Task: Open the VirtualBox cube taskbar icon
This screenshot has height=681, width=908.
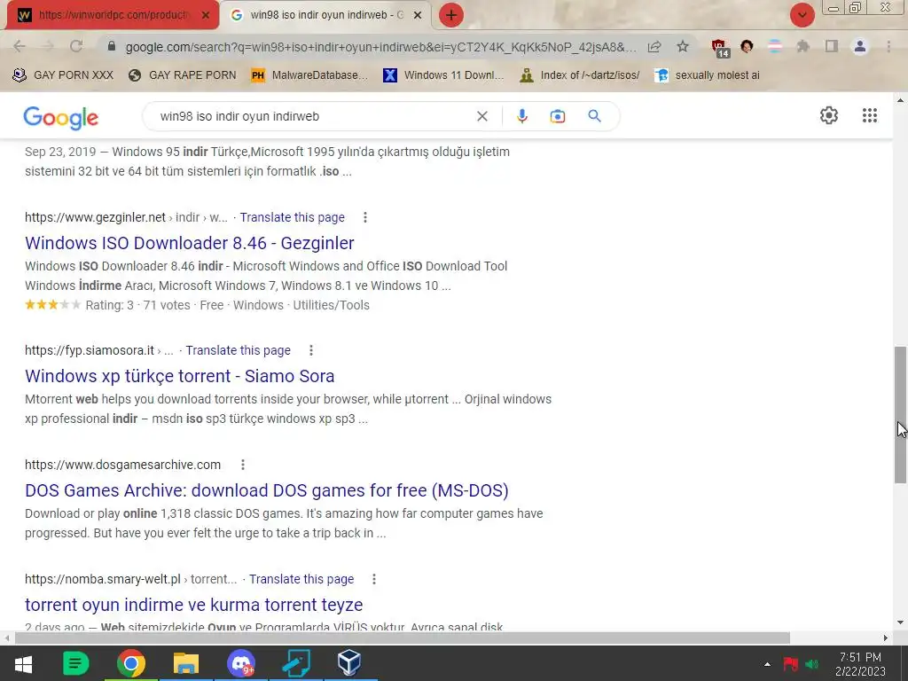Action: point(349,663)
